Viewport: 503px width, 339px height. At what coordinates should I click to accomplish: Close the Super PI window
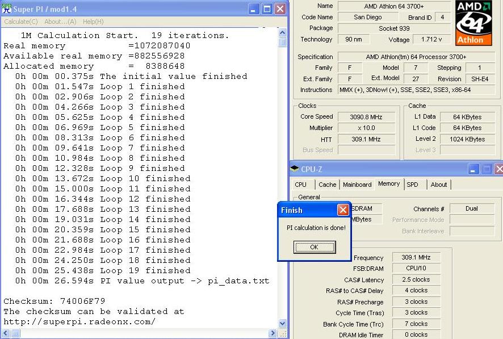(x=280, y=9)
